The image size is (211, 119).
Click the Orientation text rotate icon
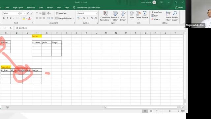(48, 13)
